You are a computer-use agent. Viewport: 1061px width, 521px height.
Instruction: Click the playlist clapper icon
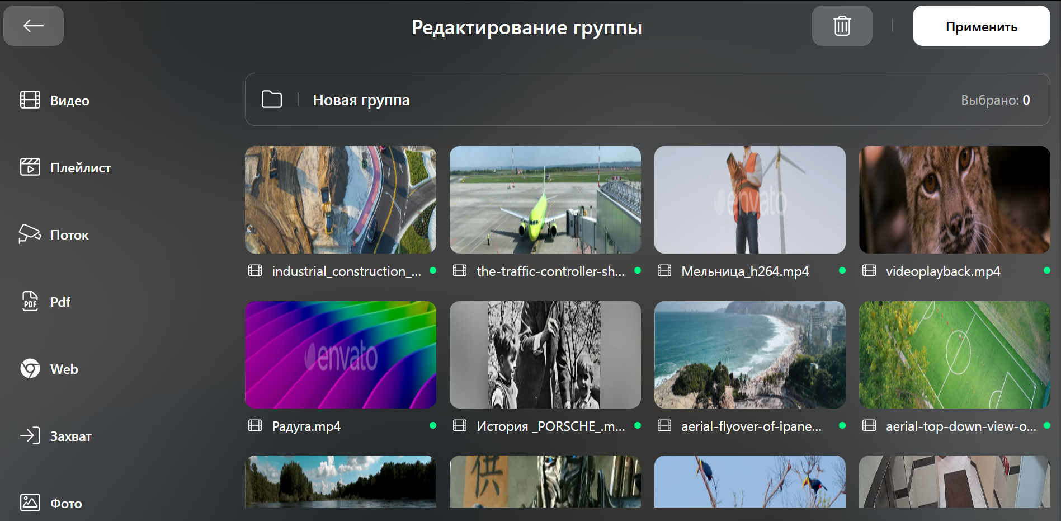tap(30, 167)
